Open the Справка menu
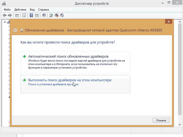The image size is (183, 137). pos(43,10)
